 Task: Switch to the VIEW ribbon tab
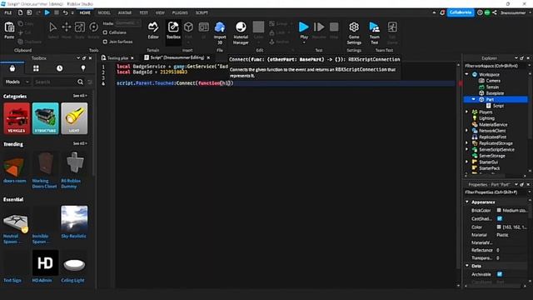pos(160,12)
